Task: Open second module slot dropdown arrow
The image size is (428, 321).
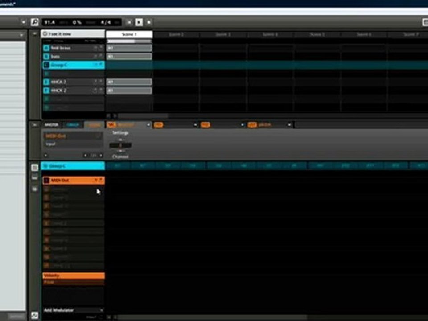Action: coord(195,125)
